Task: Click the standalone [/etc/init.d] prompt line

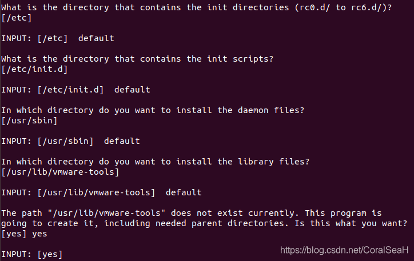Action: (34, 69)
